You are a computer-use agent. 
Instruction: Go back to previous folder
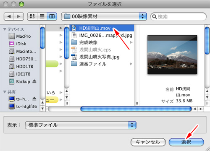click(9, 16)
